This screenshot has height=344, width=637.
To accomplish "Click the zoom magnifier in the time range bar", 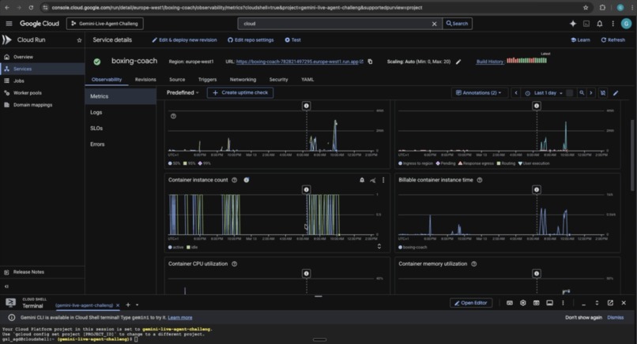I will click(x=582, y=93).
